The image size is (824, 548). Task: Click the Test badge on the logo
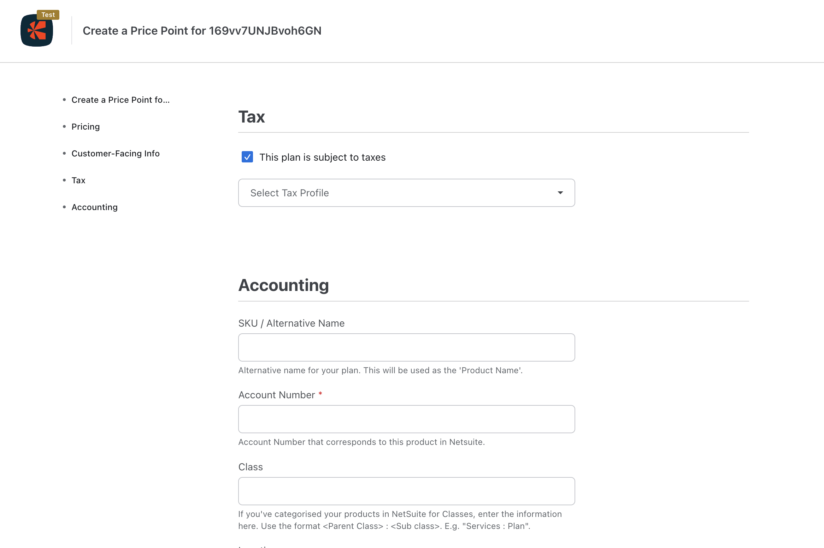click(x=48, y=15)
